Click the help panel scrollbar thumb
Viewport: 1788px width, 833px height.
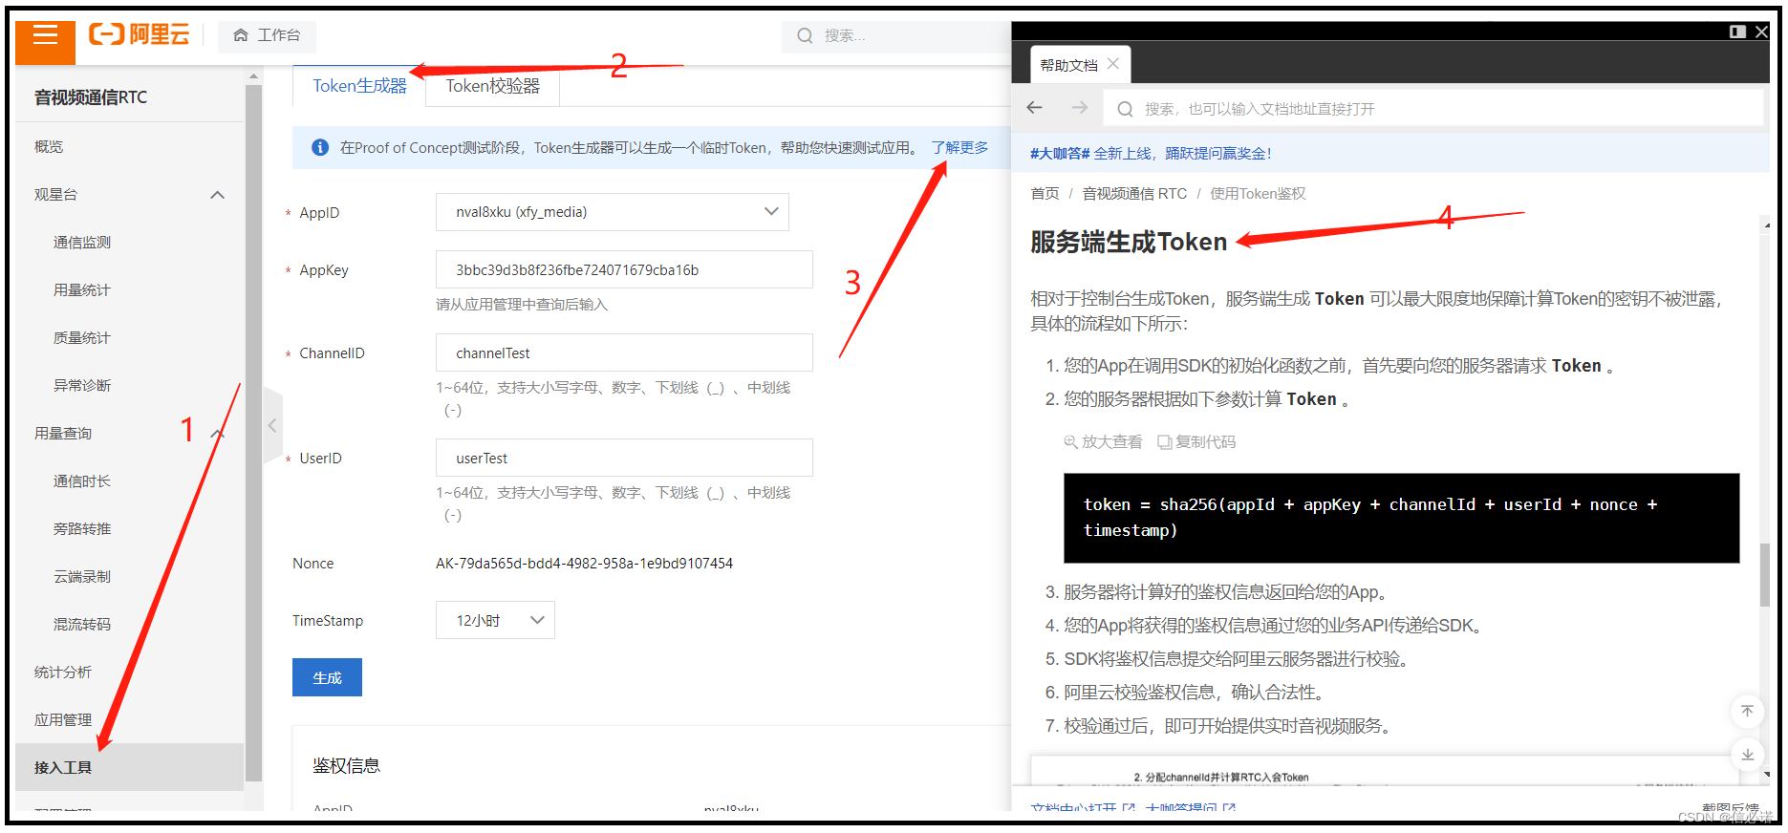tap(1764, 574)
